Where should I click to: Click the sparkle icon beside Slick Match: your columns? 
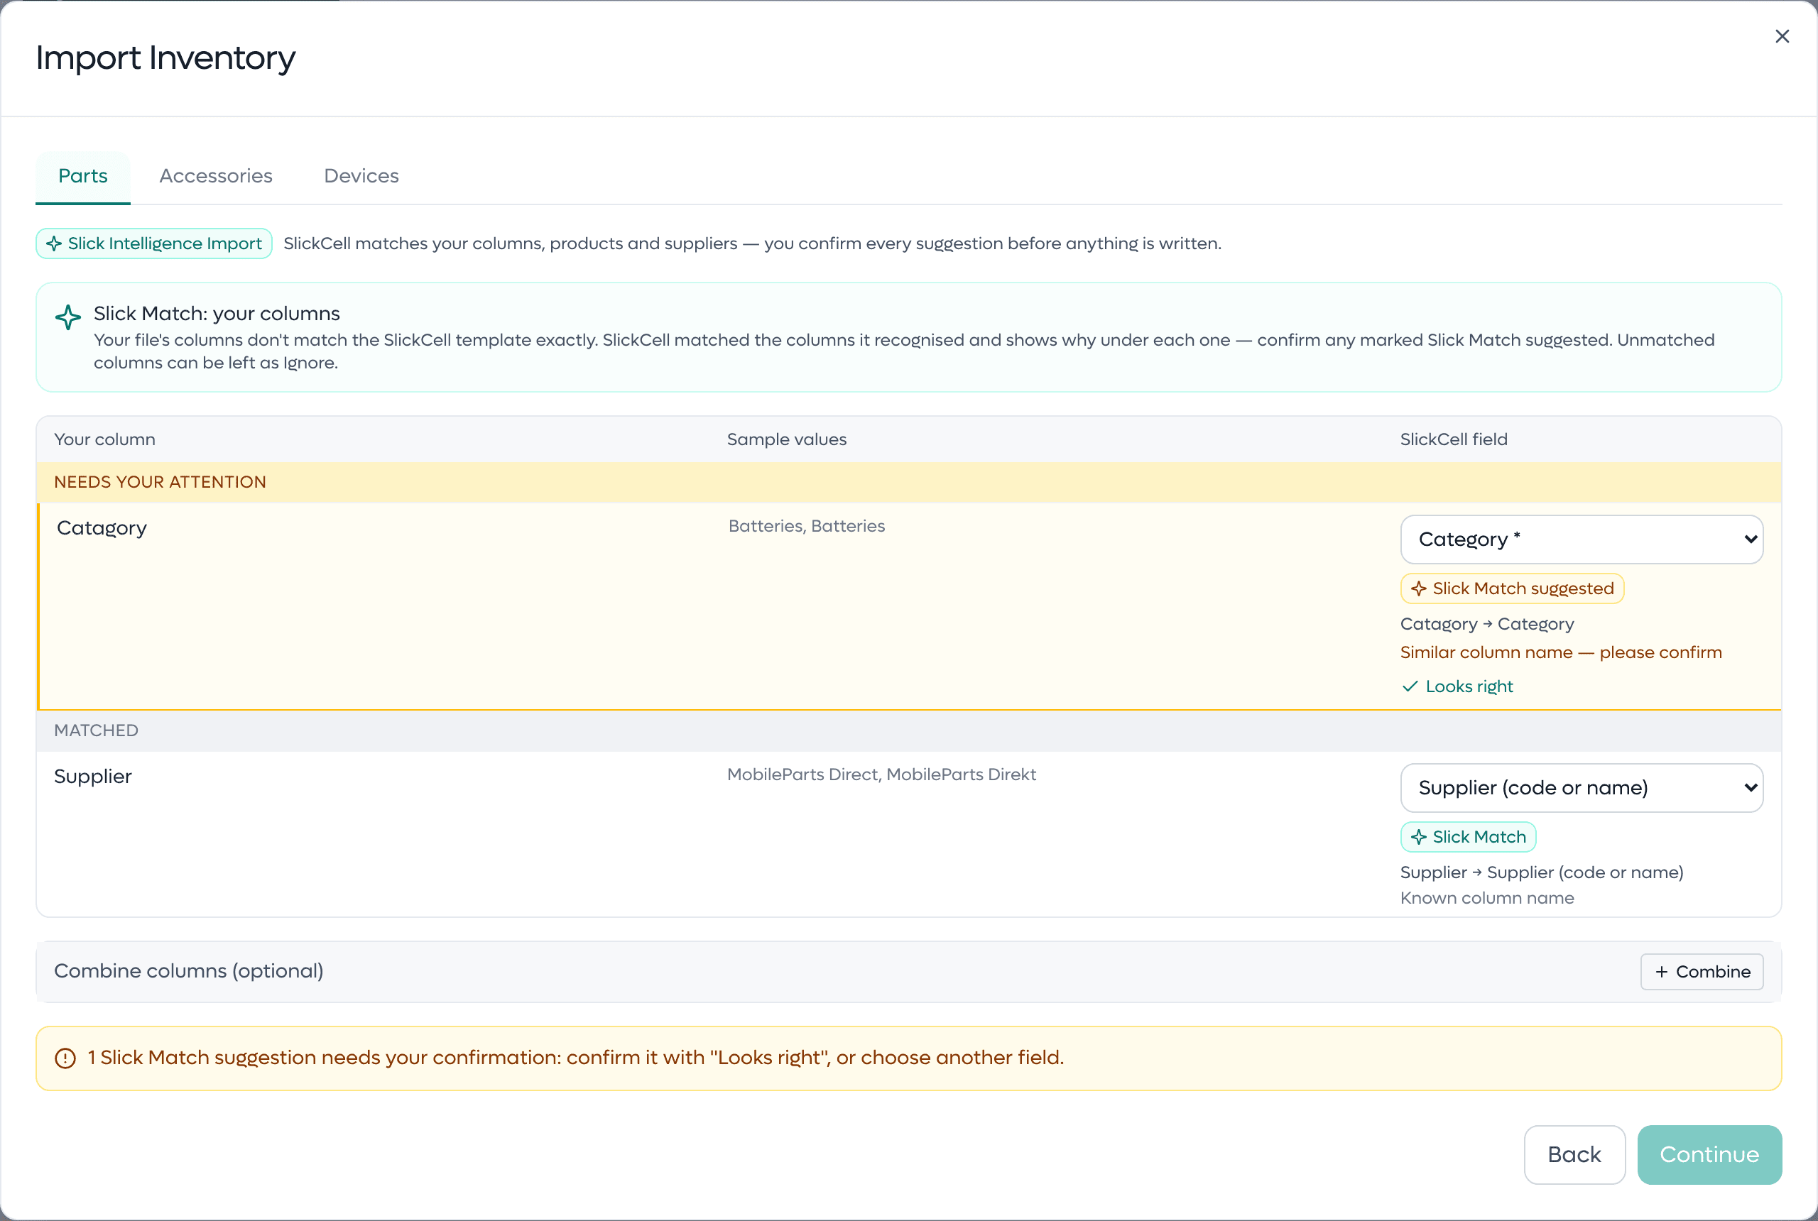pos(67,317)
